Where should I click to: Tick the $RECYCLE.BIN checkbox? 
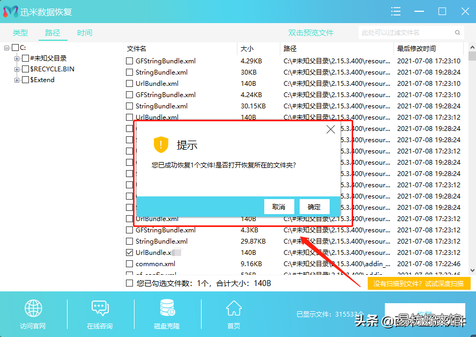click(x=26, y=69)
